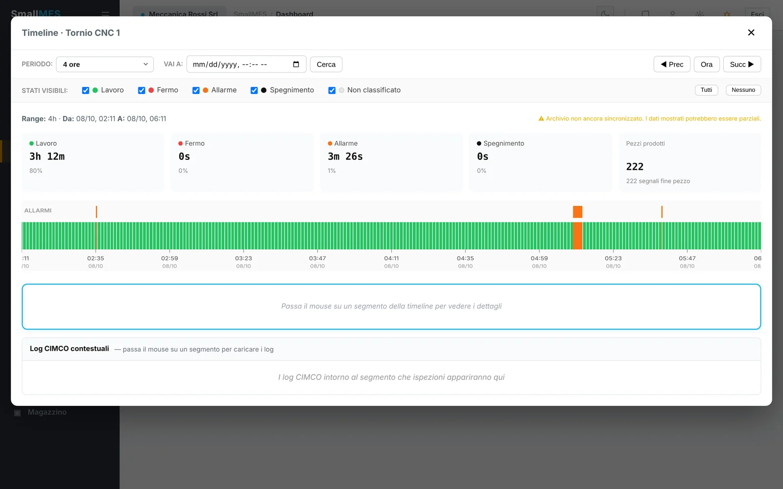Screen dimensions: 783x489
Task: Select the wide orange alarm segment in timeline bar
Action: click(x=577, y=236)
